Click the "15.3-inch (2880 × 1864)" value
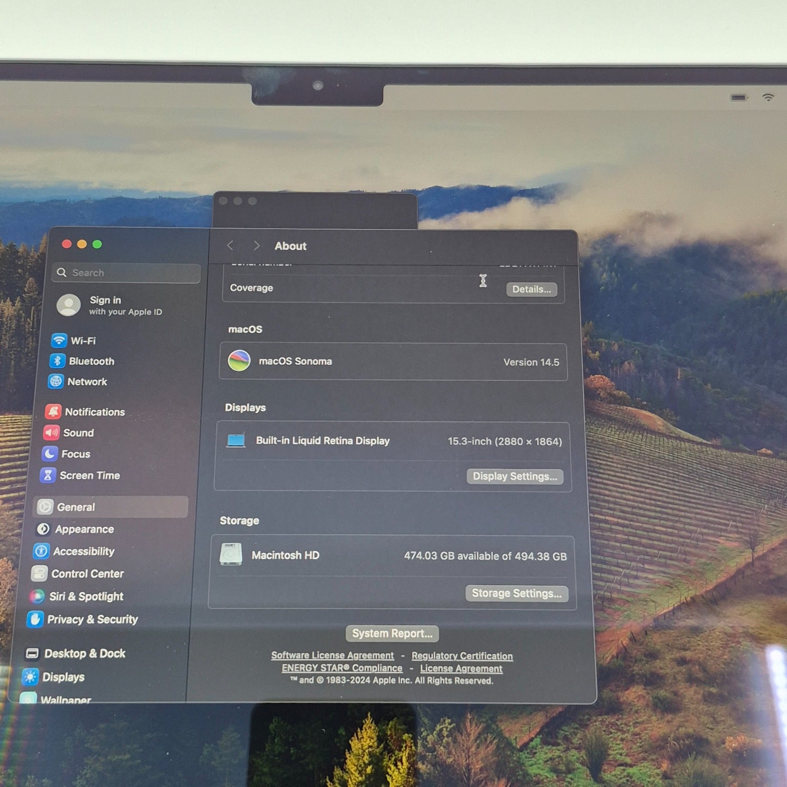 (x=505, y=441)
